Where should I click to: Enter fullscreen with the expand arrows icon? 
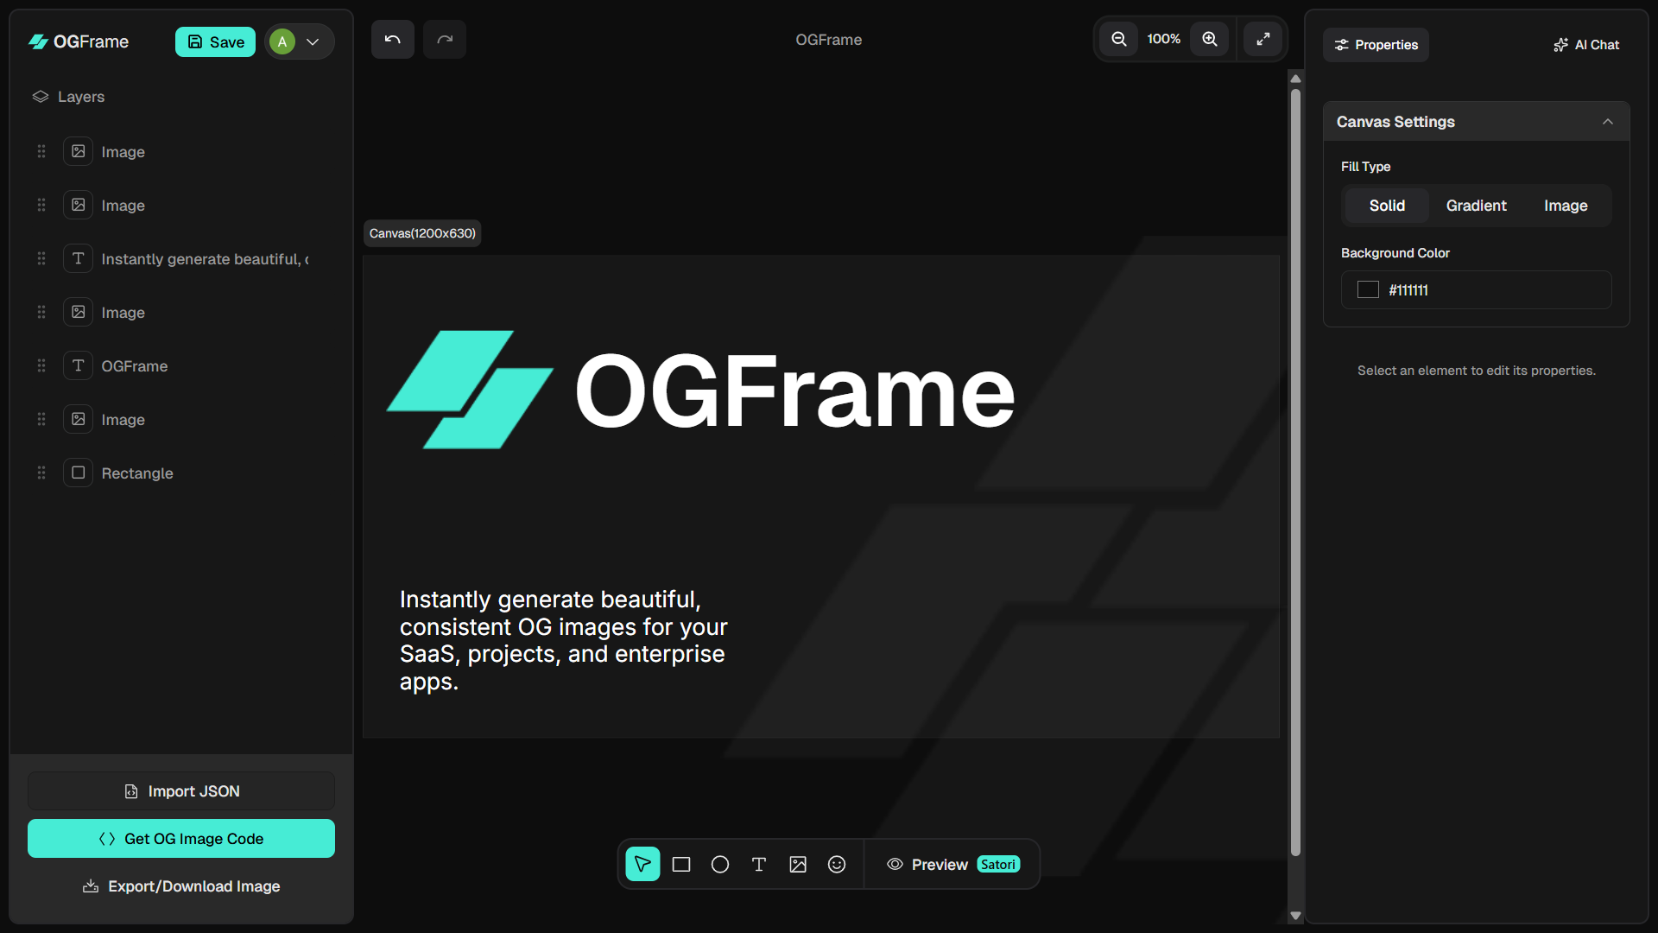1262,39
